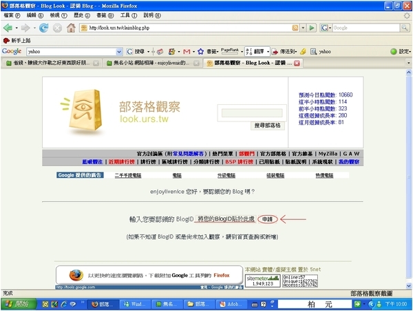
Task: Open the Windows Explorer folder taskbar item
Action: tap(199, 304)
